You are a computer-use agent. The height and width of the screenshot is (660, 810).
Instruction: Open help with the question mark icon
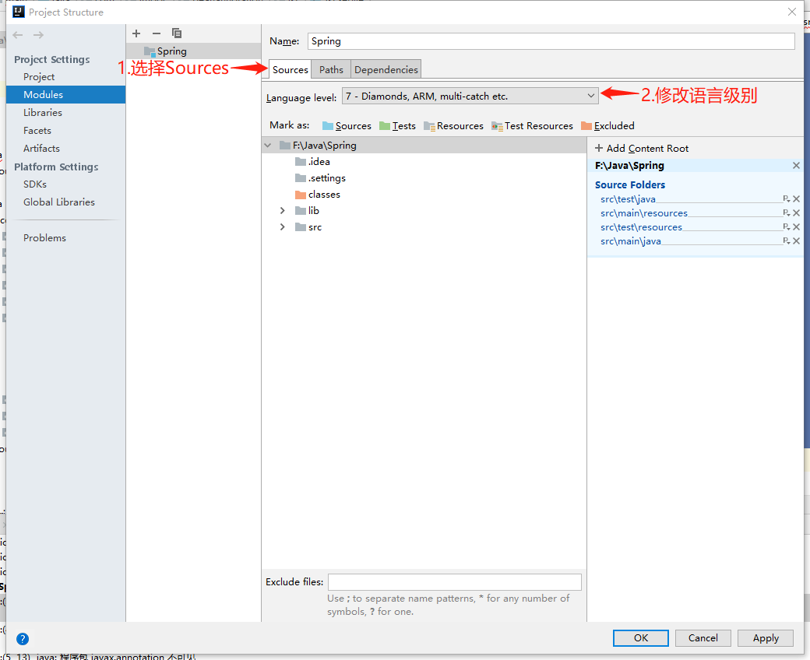click(x=23, y=639)
